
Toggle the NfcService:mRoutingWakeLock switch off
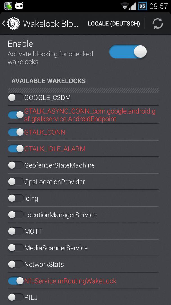16,281
